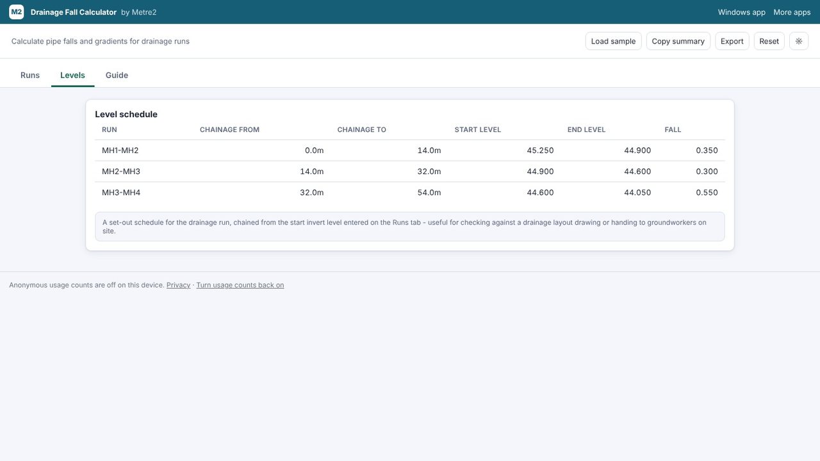
Task: Select the MH3-MH4 run name
Action: pos(121,193)
